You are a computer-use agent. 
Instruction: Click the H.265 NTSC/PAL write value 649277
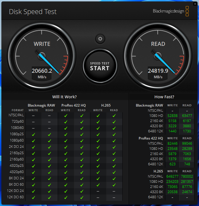tap(172, 176)
